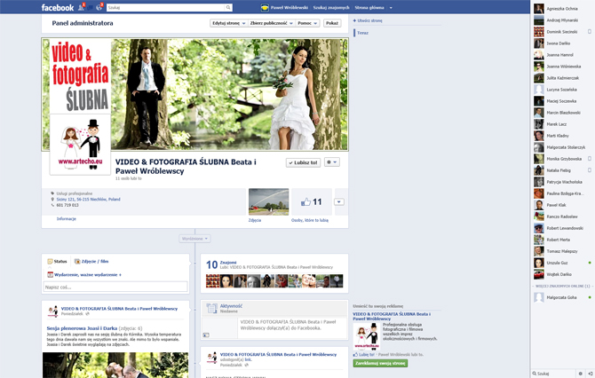Click the Aktywność box icon

[211, 308]
